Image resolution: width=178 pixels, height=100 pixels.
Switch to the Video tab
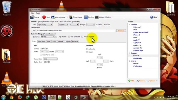click(x=49, y=42)
